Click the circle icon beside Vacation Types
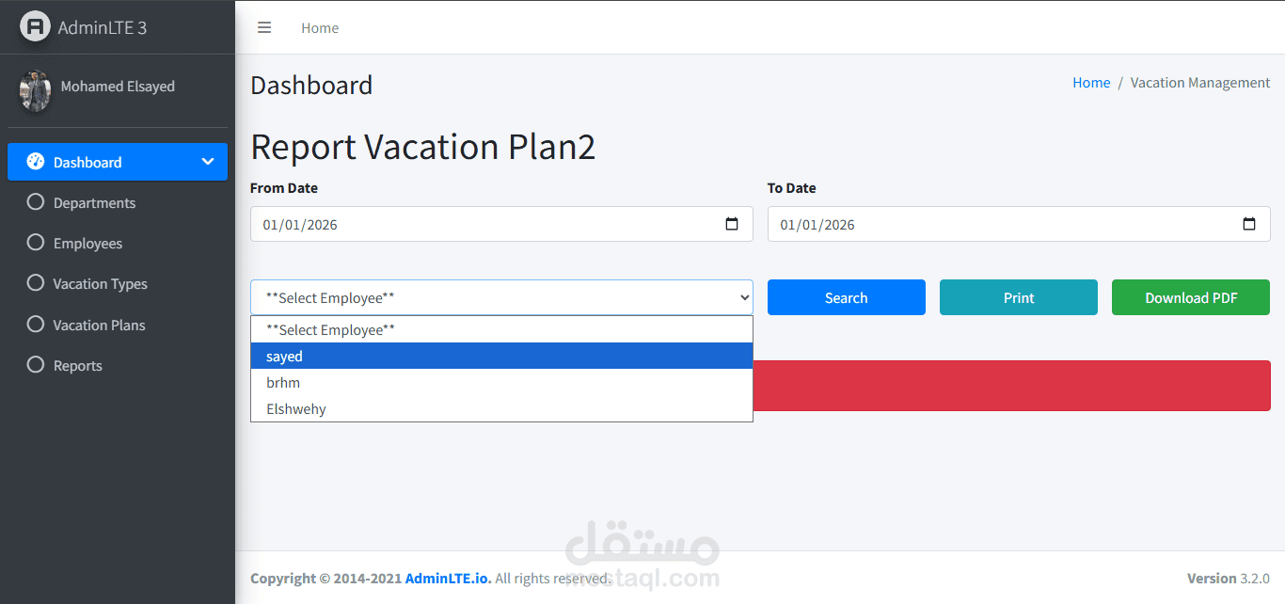 36,283
